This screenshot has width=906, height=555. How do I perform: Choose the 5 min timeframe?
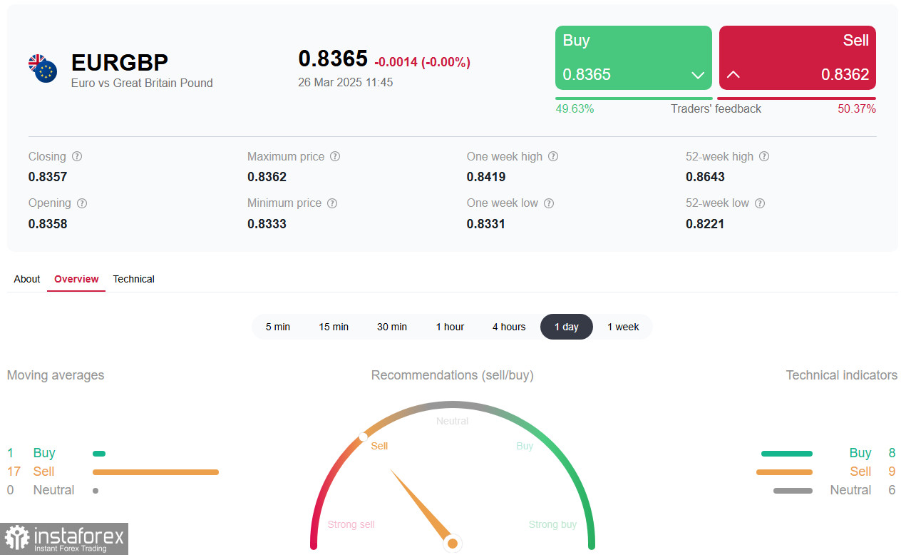[x=278, y=327]
